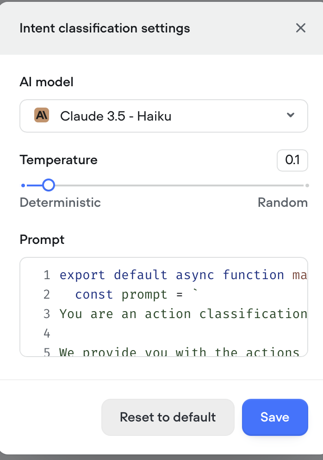Viewport: 323px width, 460px height.
Task: Click the 'We provide you with' line
Action: pyautogui.click(x=179, y=351)
